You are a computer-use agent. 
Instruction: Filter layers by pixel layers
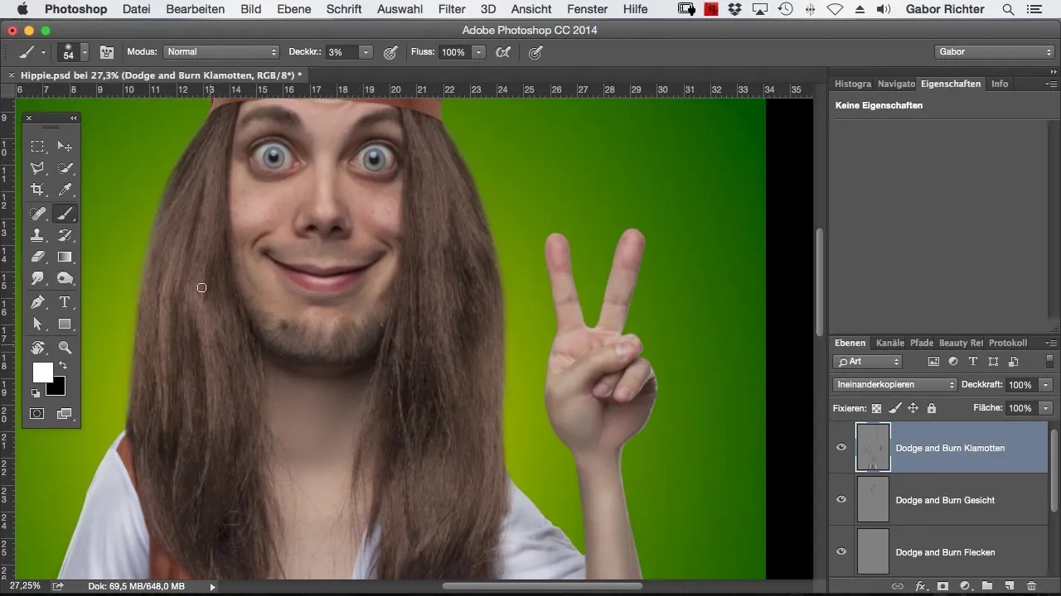933,362
